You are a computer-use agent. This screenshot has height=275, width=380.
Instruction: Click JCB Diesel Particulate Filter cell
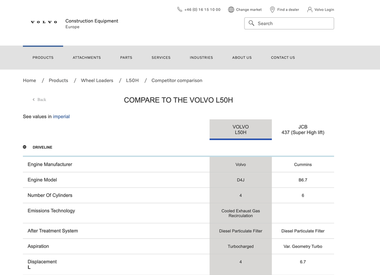click(303, 231)
